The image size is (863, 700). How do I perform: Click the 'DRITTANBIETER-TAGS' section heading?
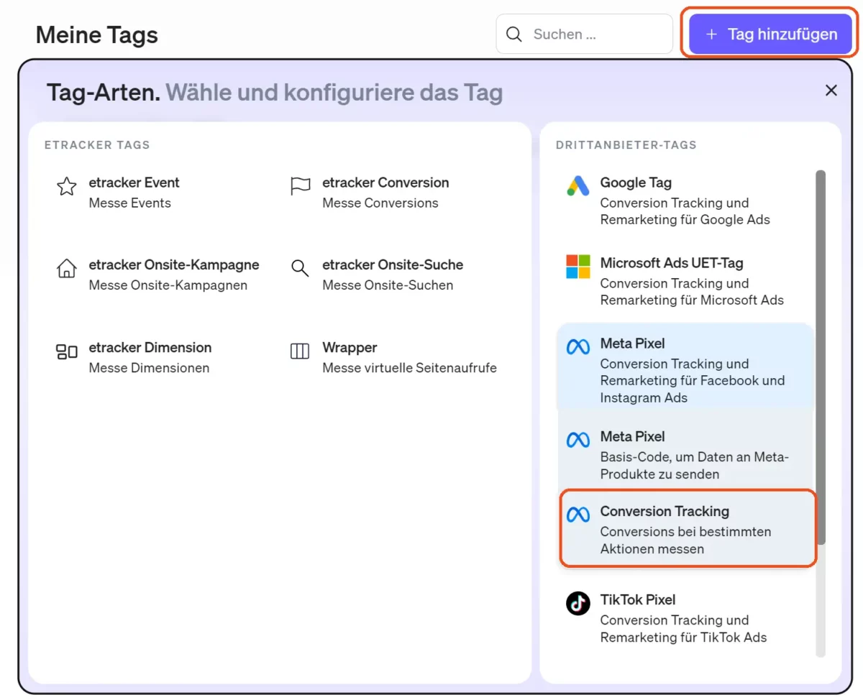(626, 145)
